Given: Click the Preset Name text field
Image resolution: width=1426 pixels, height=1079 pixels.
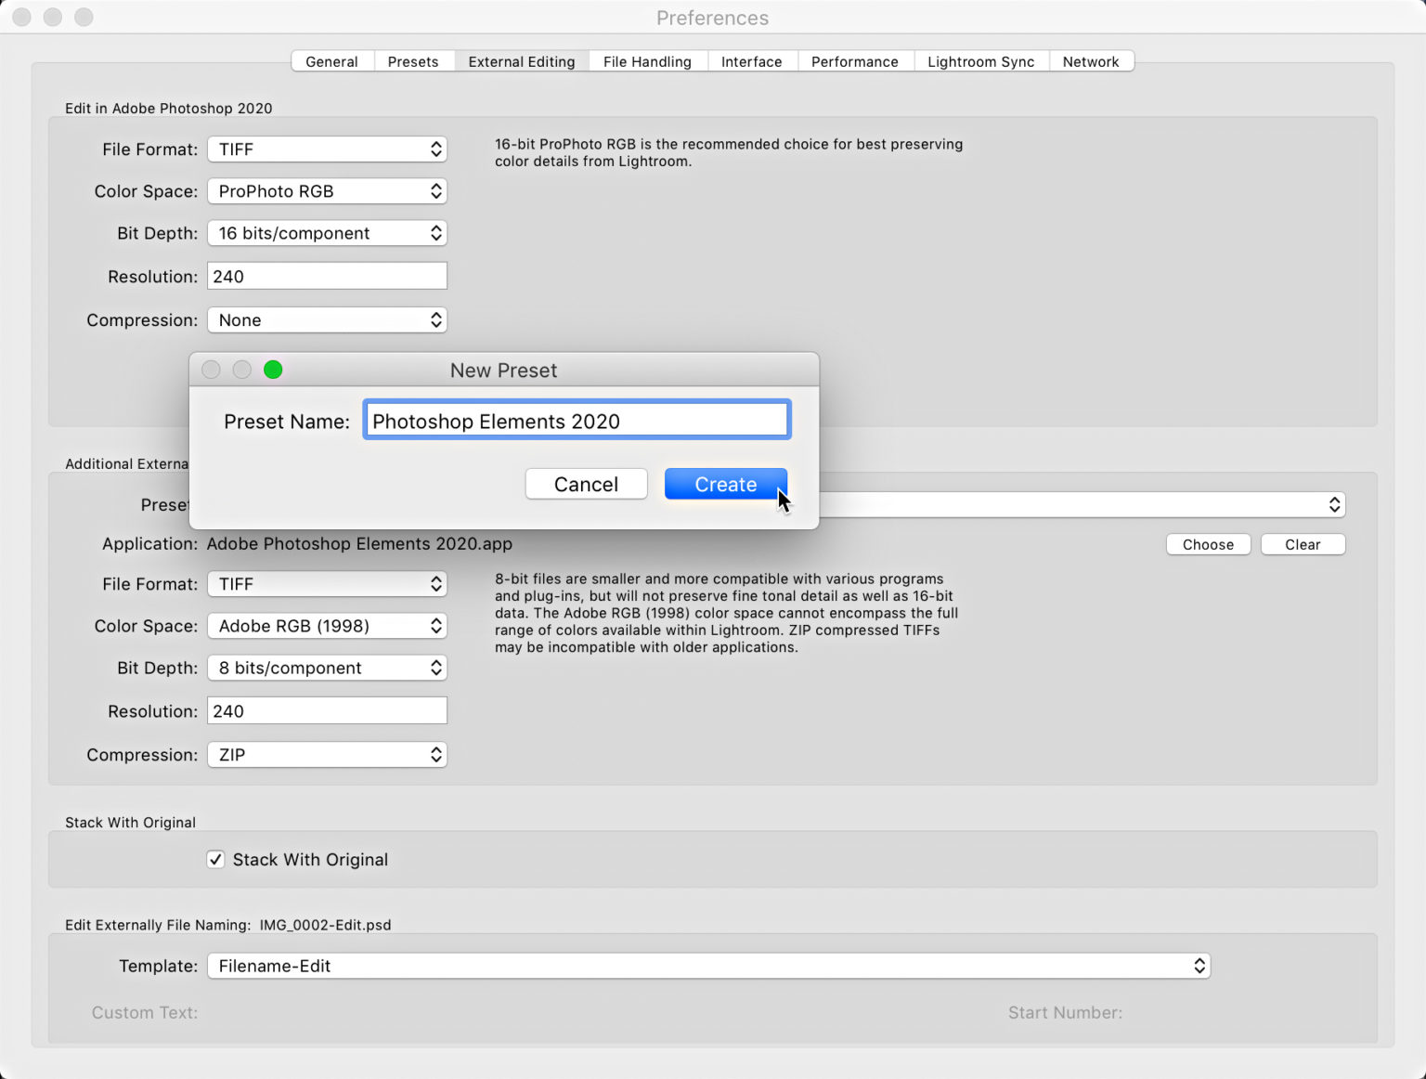Looking at the screenshot, I should click(576, 420).
